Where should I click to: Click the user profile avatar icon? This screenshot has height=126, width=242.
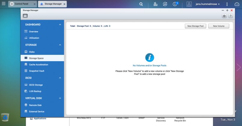189,4
